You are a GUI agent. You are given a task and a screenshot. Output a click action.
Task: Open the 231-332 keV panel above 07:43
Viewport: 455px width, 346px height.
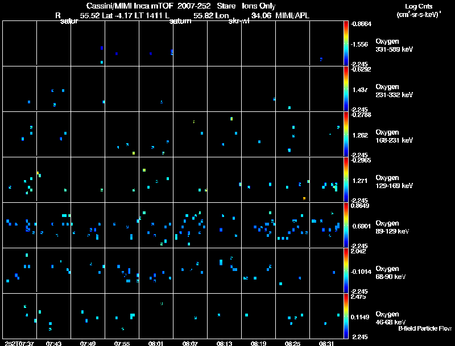pyautogui.click(x=53, y=89)
